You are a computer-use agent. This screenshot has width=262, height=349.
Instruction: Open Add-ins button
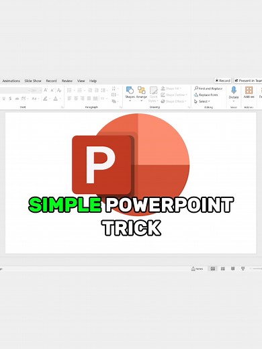click(x=249, y=93)
